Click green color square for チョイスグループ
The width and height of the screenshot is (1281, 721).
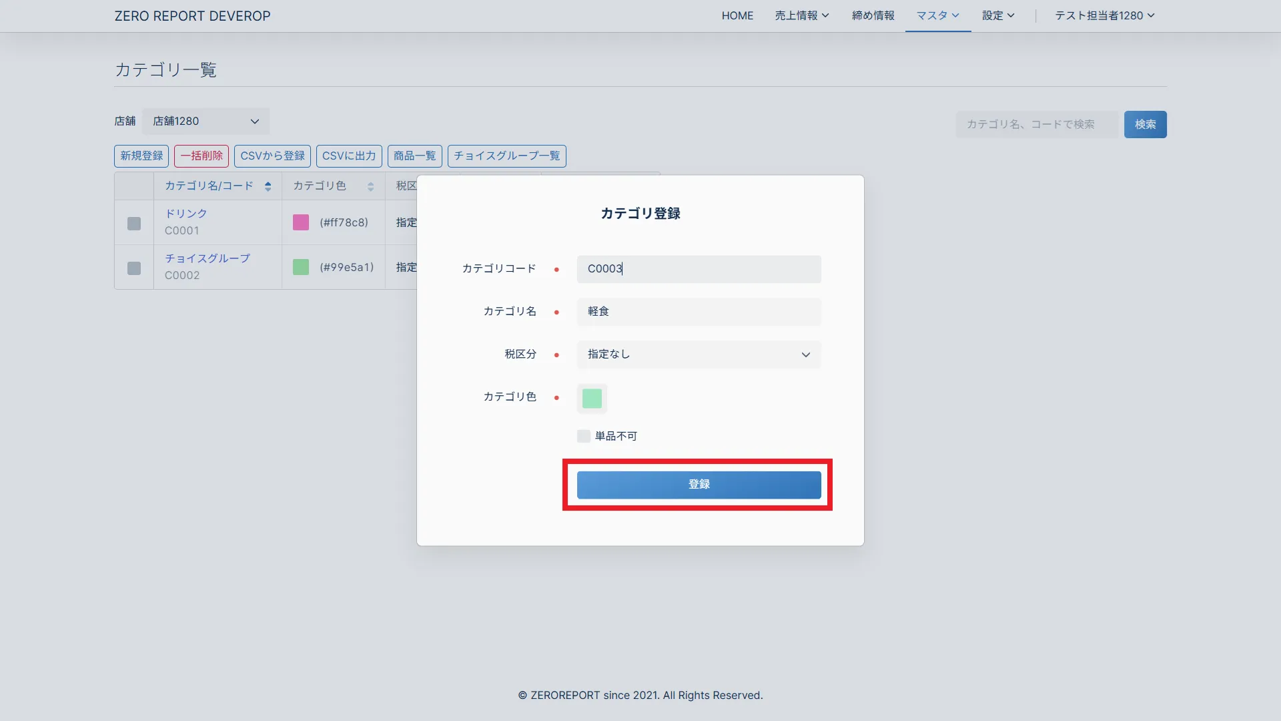pos(301,267)
